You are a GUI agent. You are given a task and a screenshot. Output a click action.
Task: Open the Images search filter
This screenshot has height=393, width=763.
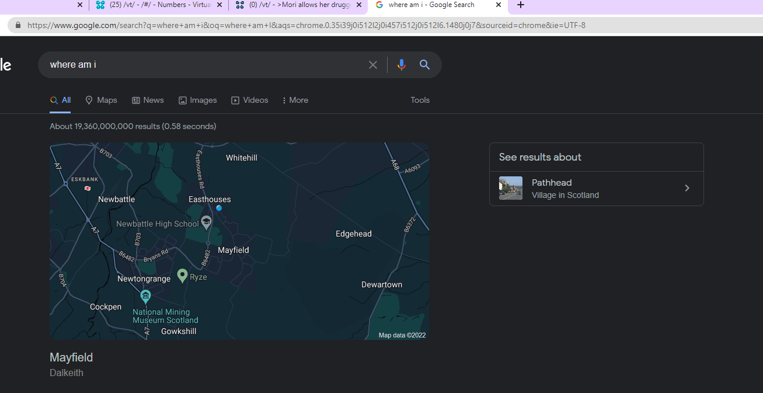pyautogui.click(x=197, y=100)
